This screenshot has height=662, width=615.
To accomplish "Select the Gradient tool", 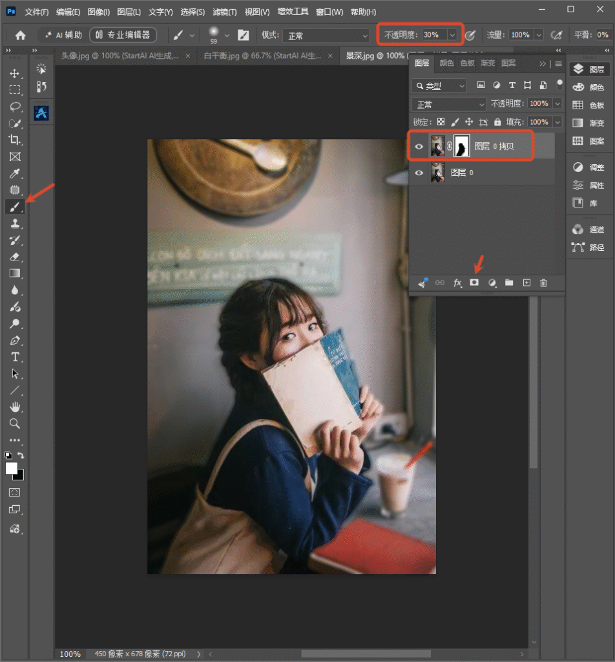I will click(15, 273).
